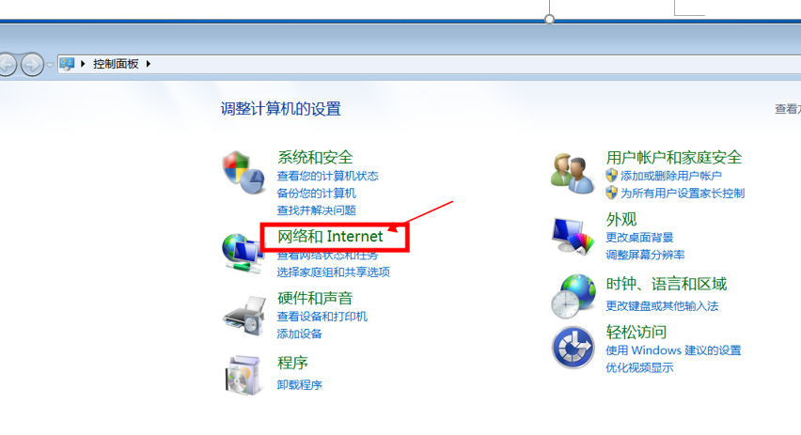The width and height of the screenshot is (801, 435).
Task: Click the 控制面板 breadcrumb item
Action: (116, 64)
